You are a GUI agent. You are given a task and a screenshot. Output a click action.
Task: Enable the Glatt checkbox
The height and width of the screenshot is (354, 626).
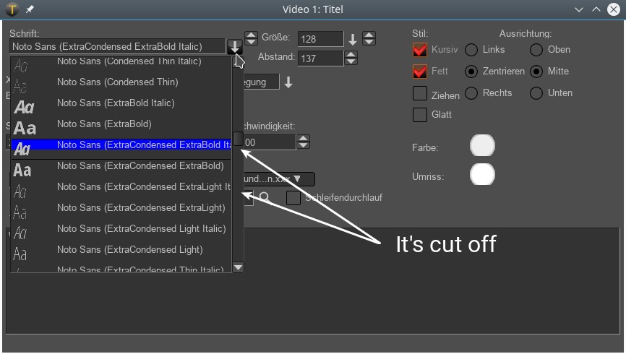[x=419, y=115]
